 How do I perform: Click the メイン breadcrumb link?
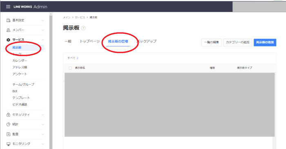coord(67,18)
